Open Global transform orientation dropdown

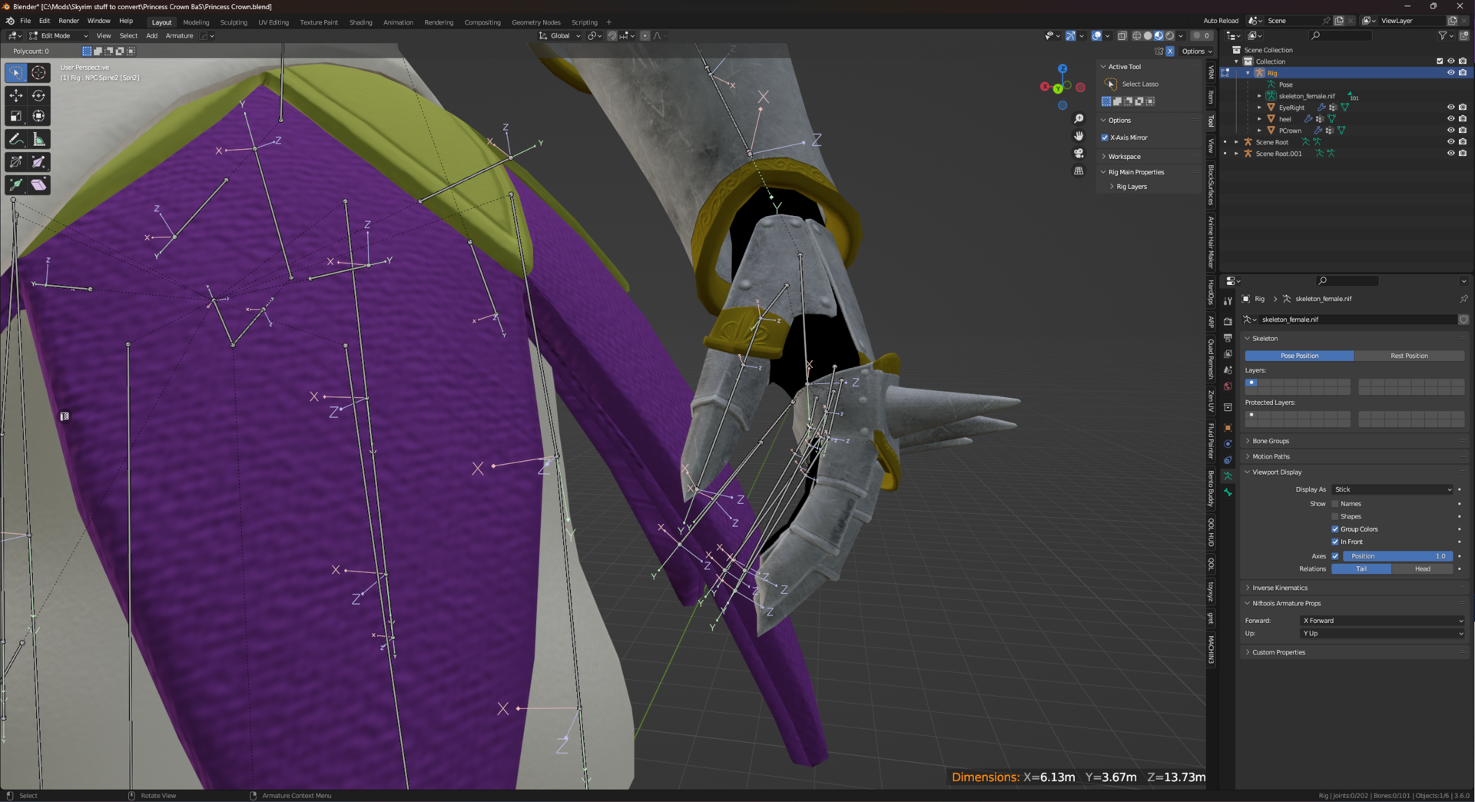click(x=560, y=35)
